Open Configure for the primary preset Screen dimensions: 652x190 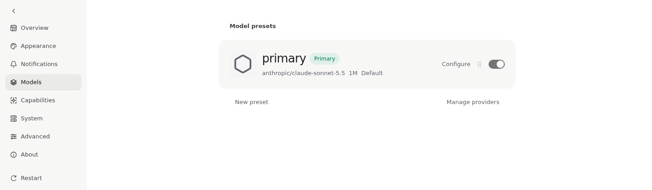pyautogui.click(x=456, y=64)
